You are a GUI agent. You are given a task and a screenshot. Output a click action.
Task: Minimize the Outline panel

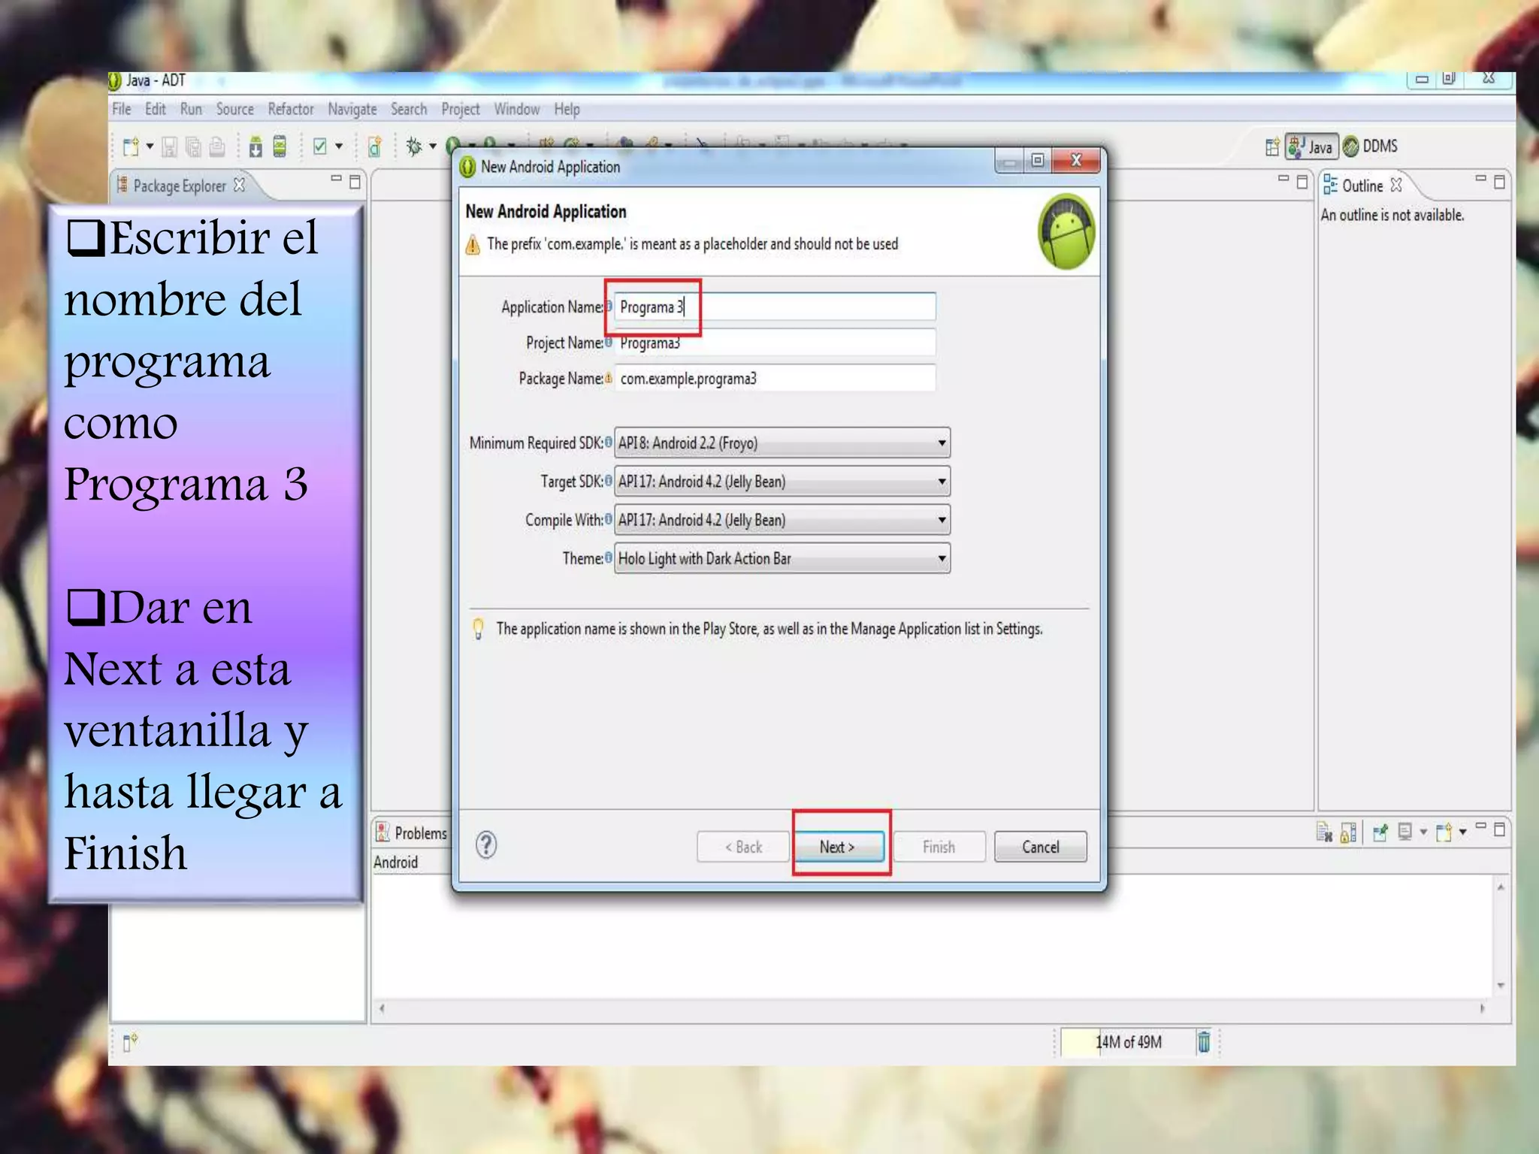[1480, 179]
